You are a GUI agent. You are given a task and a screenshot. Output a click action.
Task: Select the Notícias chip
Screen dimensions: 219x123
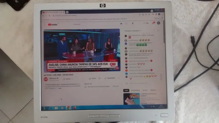[153, 90]
